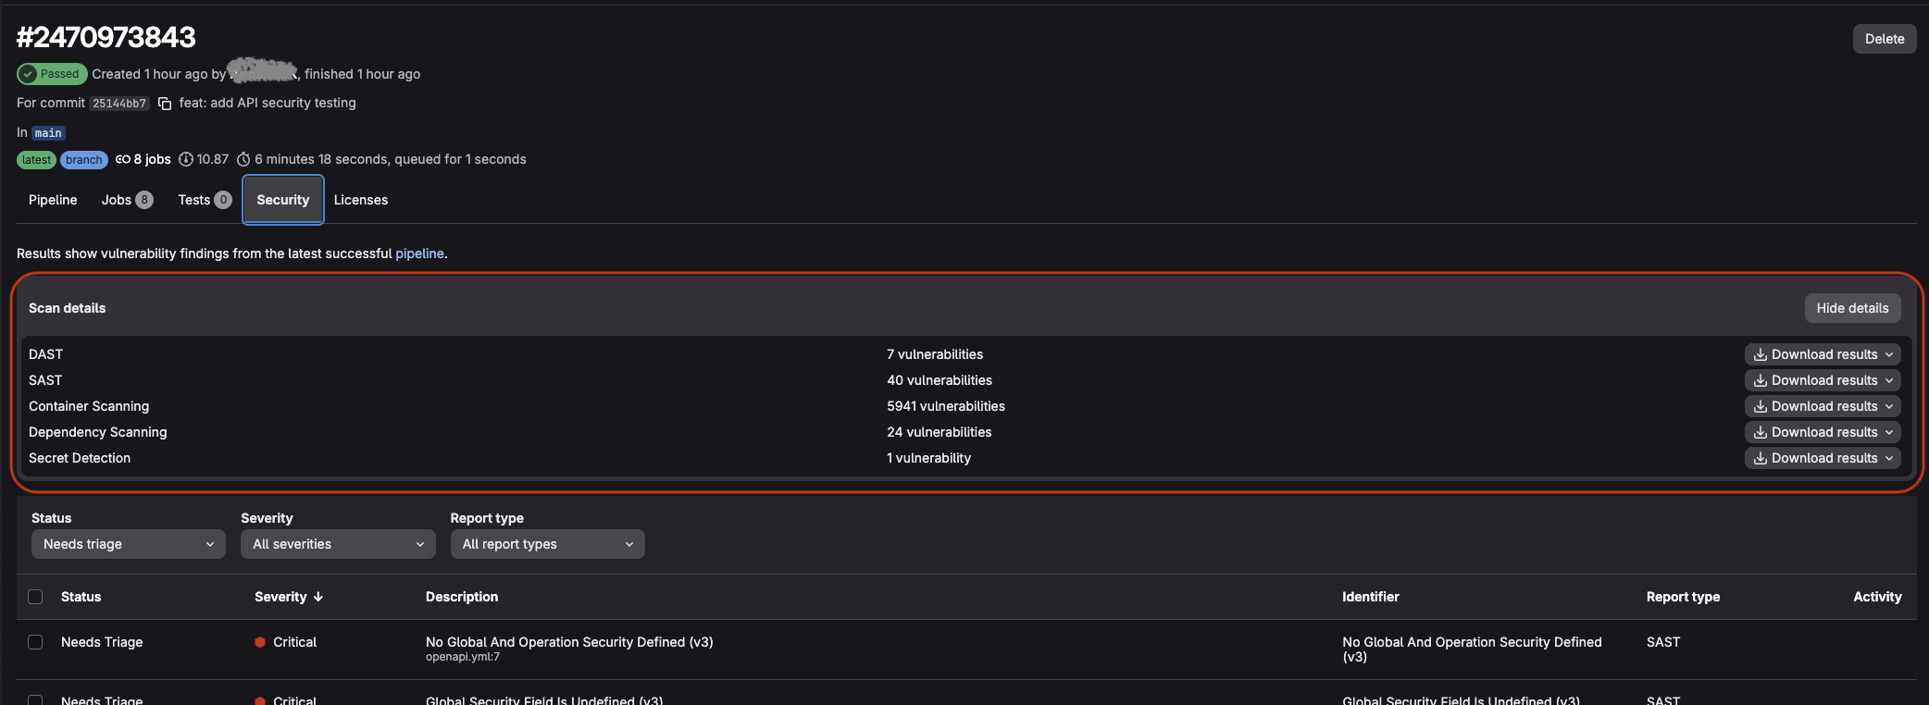Click the Passed status checkmark badge
Viewport: 1929px width, 705px height.
coord(28,74)
